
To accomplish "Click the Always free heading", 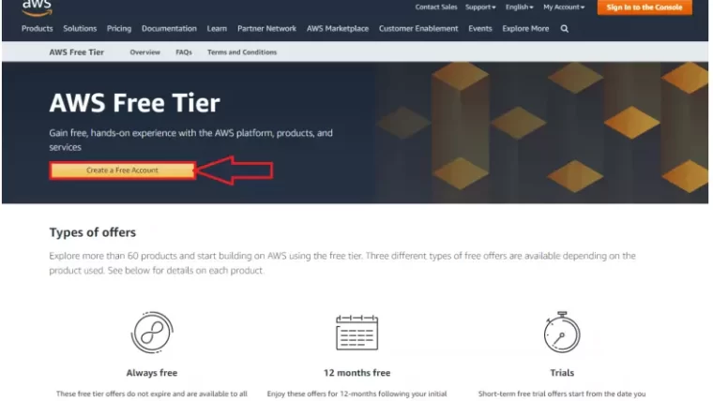I will click(152, 373).
